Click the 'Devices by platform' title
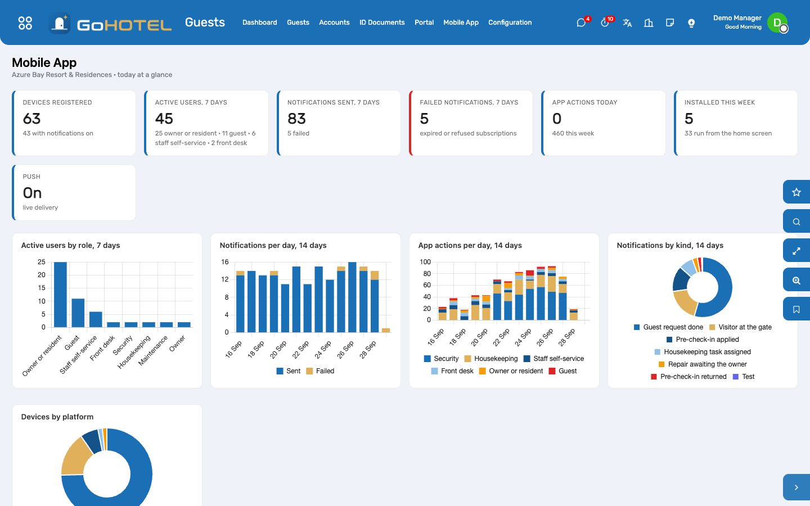Image resolution: width=810 pixels, height=506 pixels. 57,417
